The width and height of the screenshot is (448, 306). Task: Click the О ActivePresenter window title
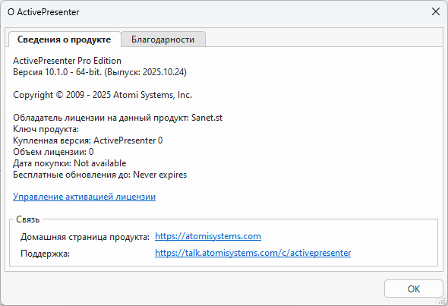(x=43, y=12)
